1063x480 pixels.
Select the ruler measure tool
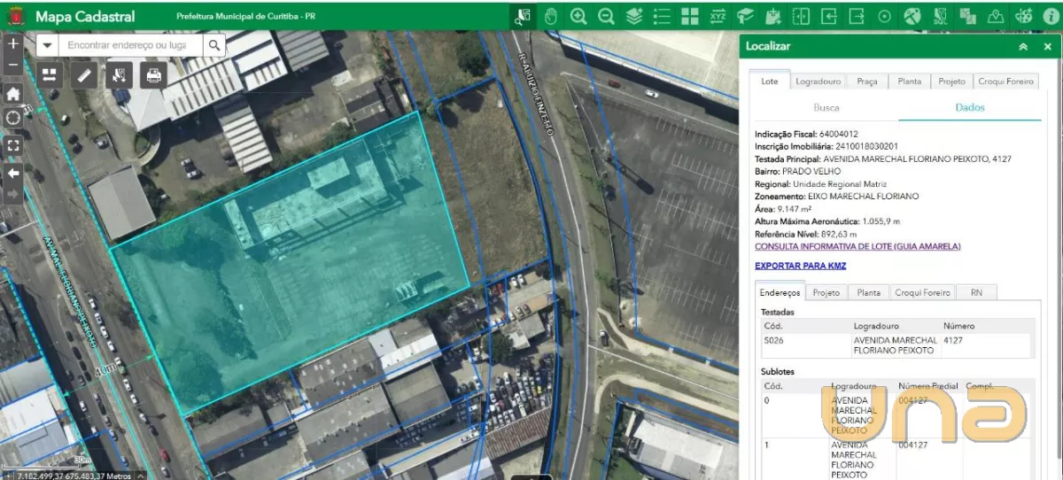coord(84,75)
